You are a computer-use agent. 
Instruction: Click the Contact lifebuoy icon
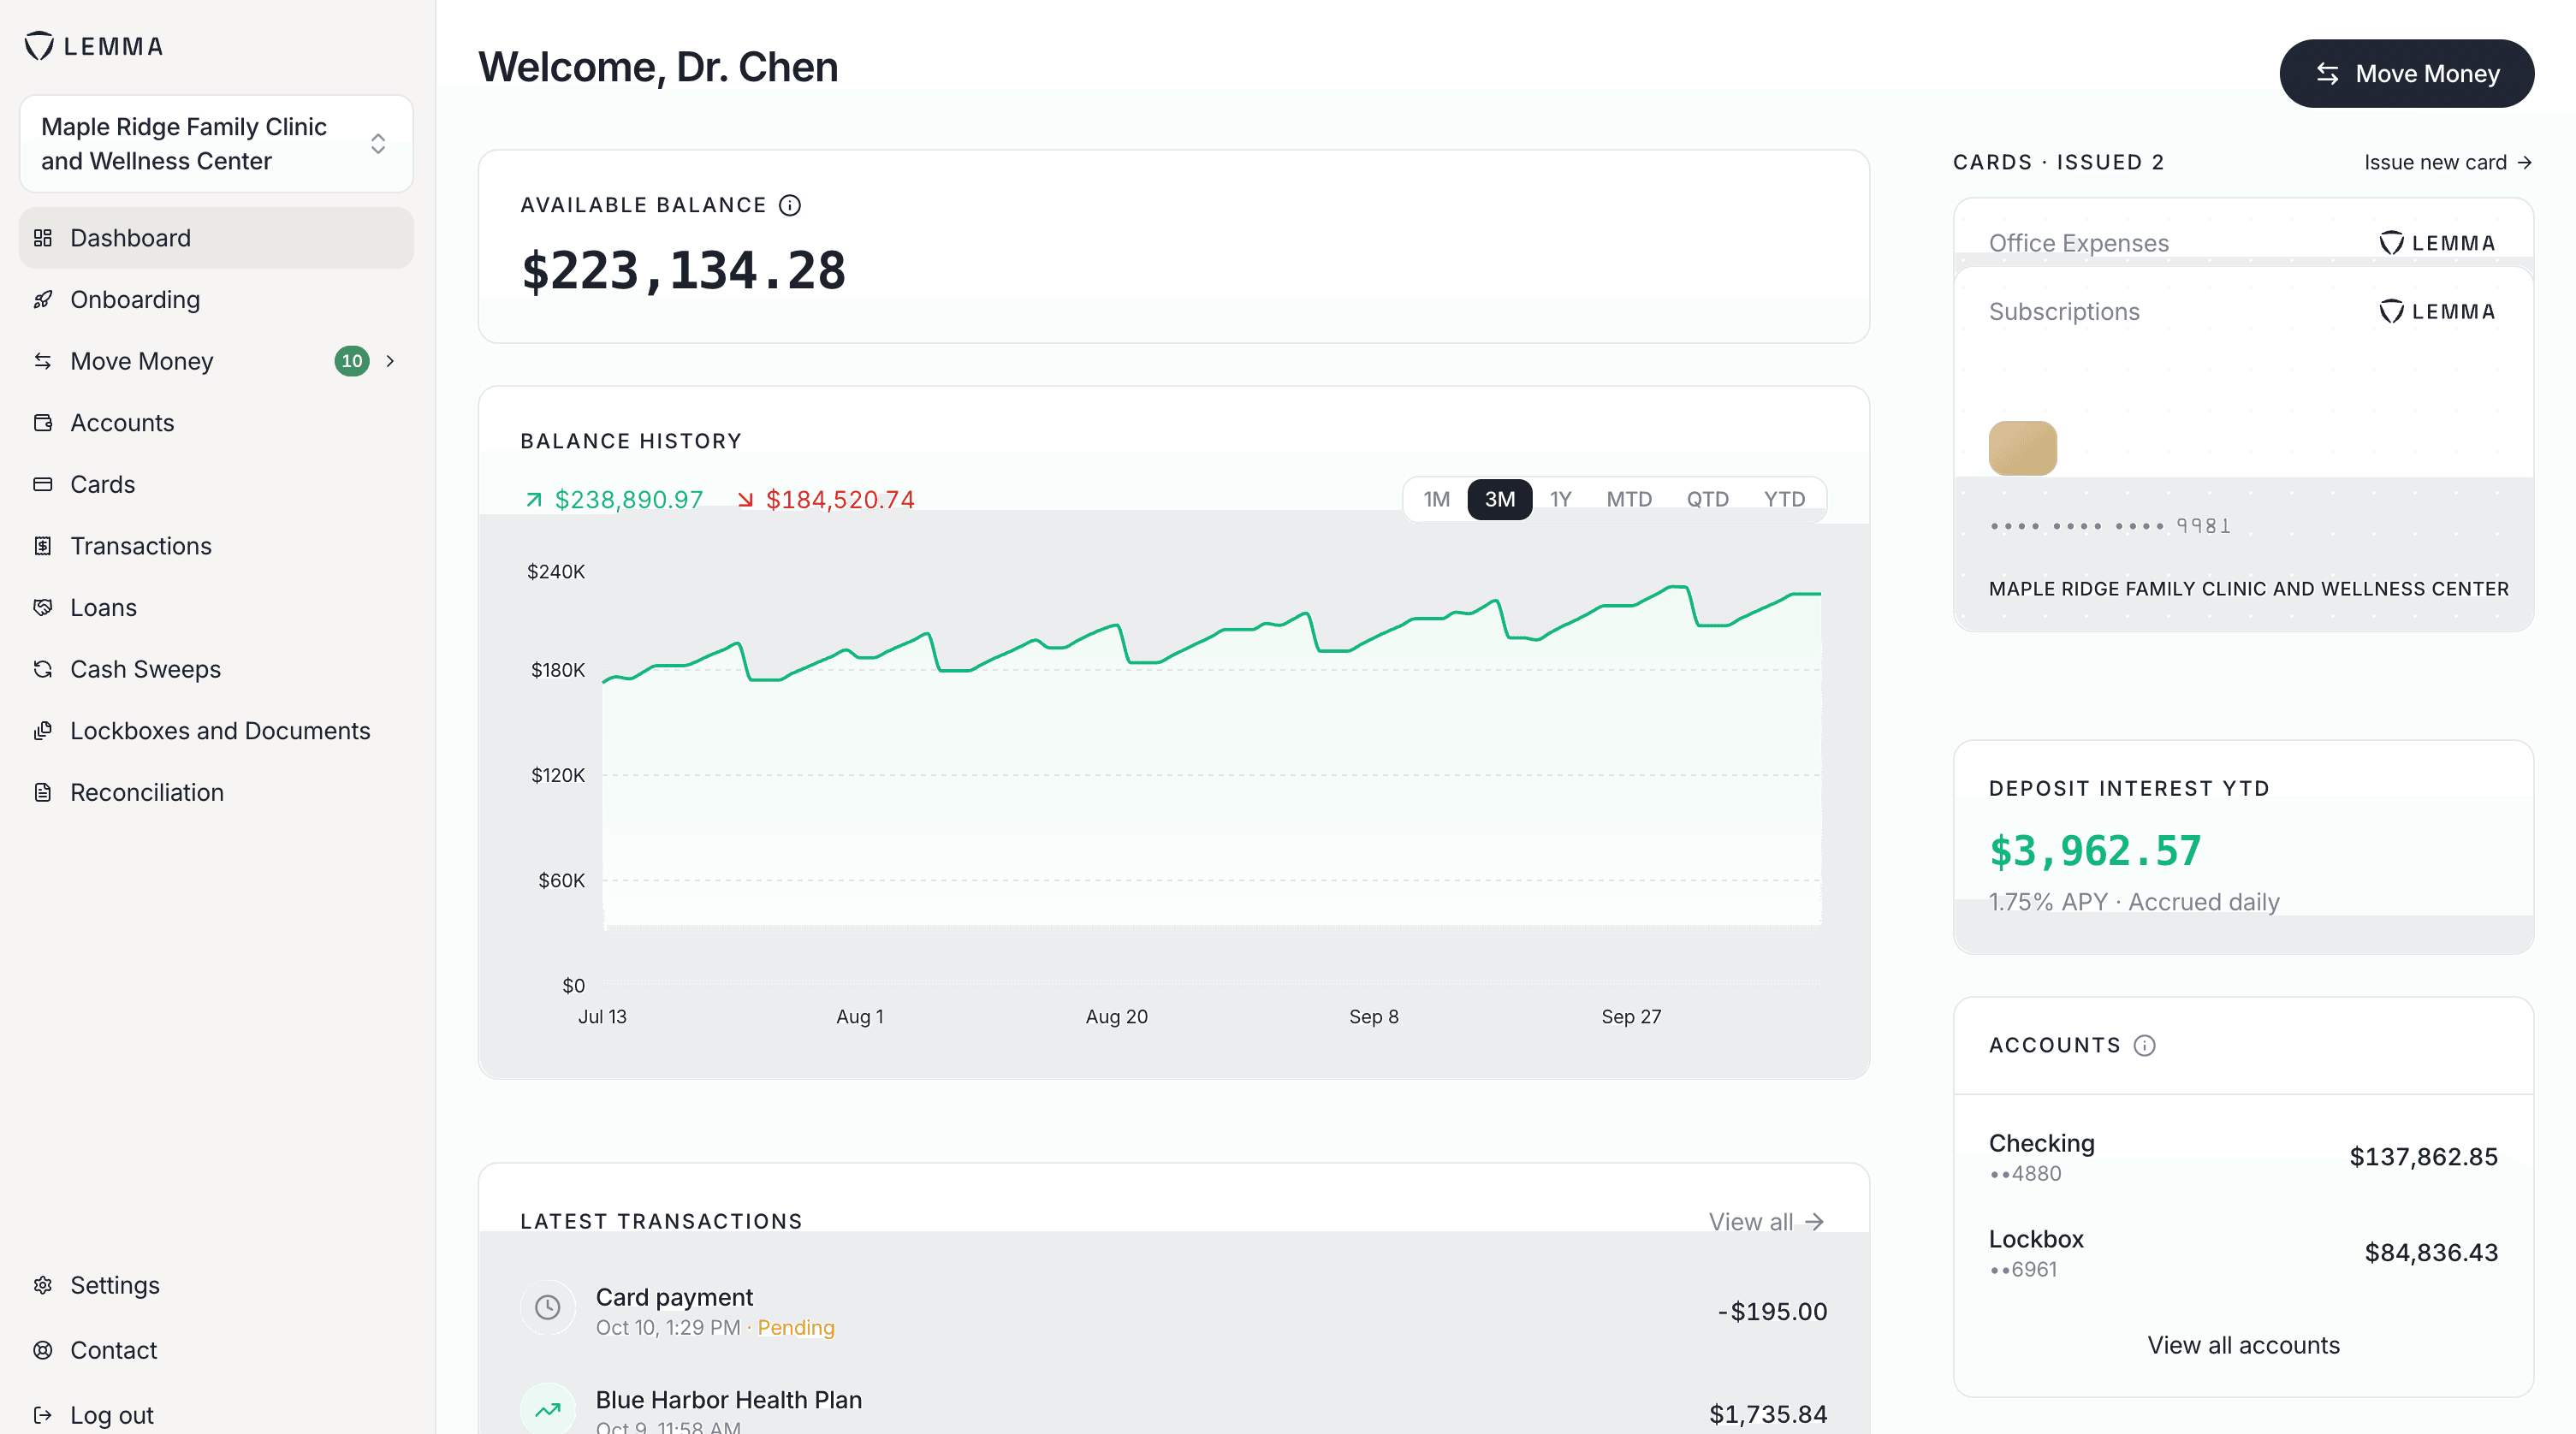(x=43, y=1350)
